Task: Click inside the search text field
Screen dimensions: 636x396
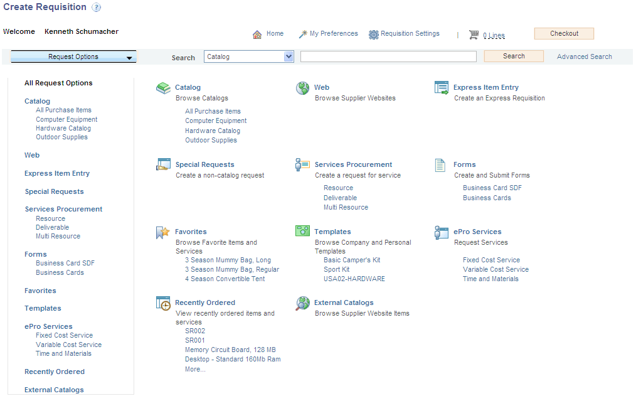Action: click(x=388, y=56)
